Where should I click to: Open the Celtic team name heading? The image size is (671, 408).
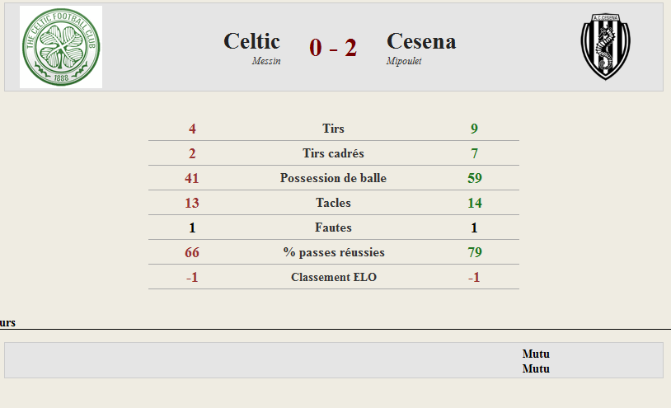[x=251, y=41]
